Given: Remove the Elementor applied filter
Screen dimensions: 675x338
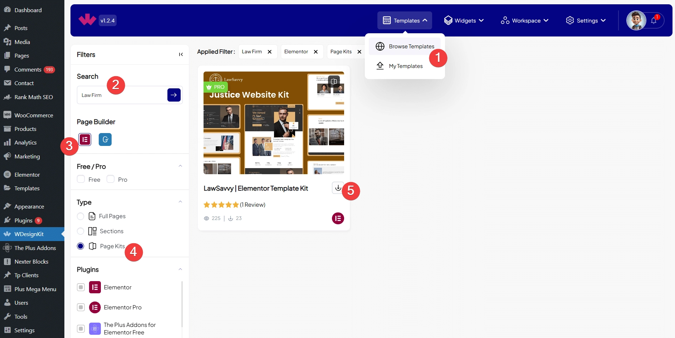Looking at the screenshot, I should click(316, 52).
